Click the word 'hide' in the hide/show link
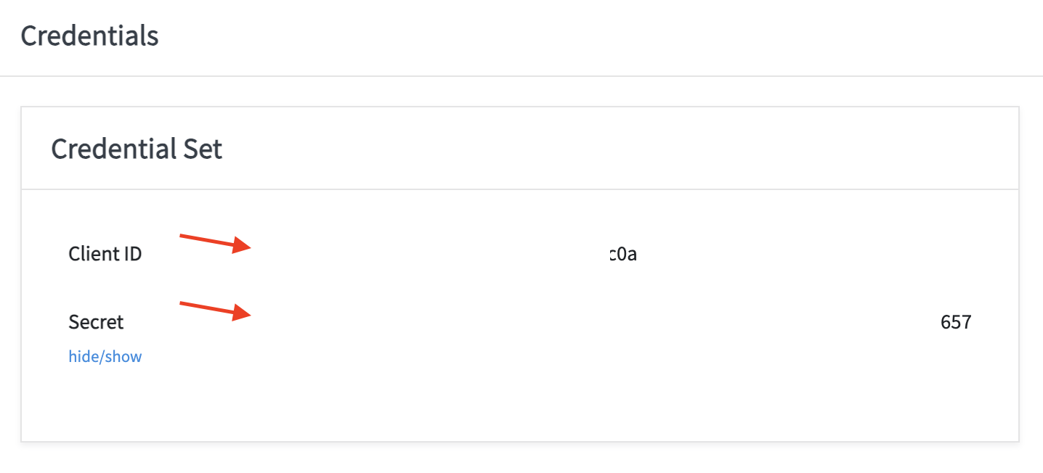 [x=82, y=356]
